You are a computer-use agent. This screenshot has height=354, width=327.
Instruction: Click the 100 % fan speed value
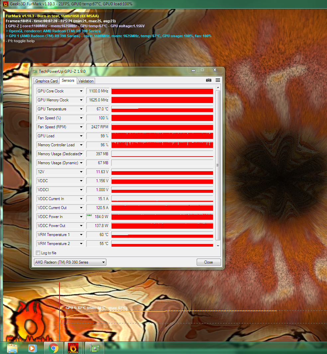pos(98,118)
